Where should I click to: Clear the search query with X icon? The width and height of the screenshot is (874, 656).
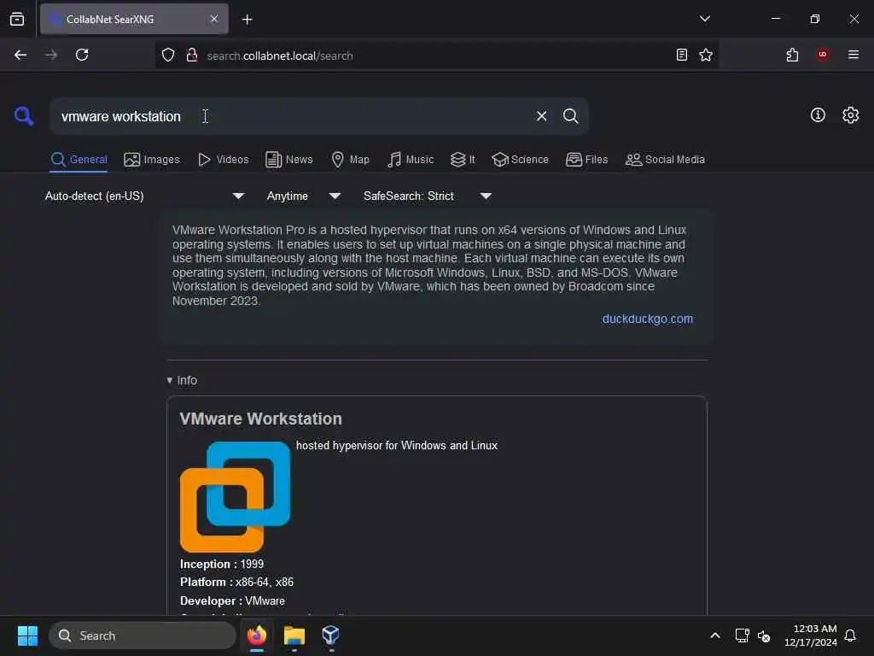541,116
